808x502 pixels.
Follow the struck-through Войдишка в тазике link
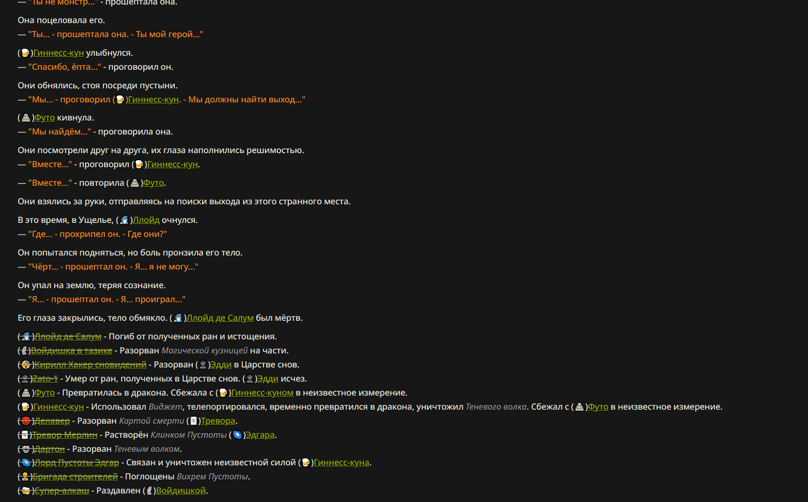[71, 350]
